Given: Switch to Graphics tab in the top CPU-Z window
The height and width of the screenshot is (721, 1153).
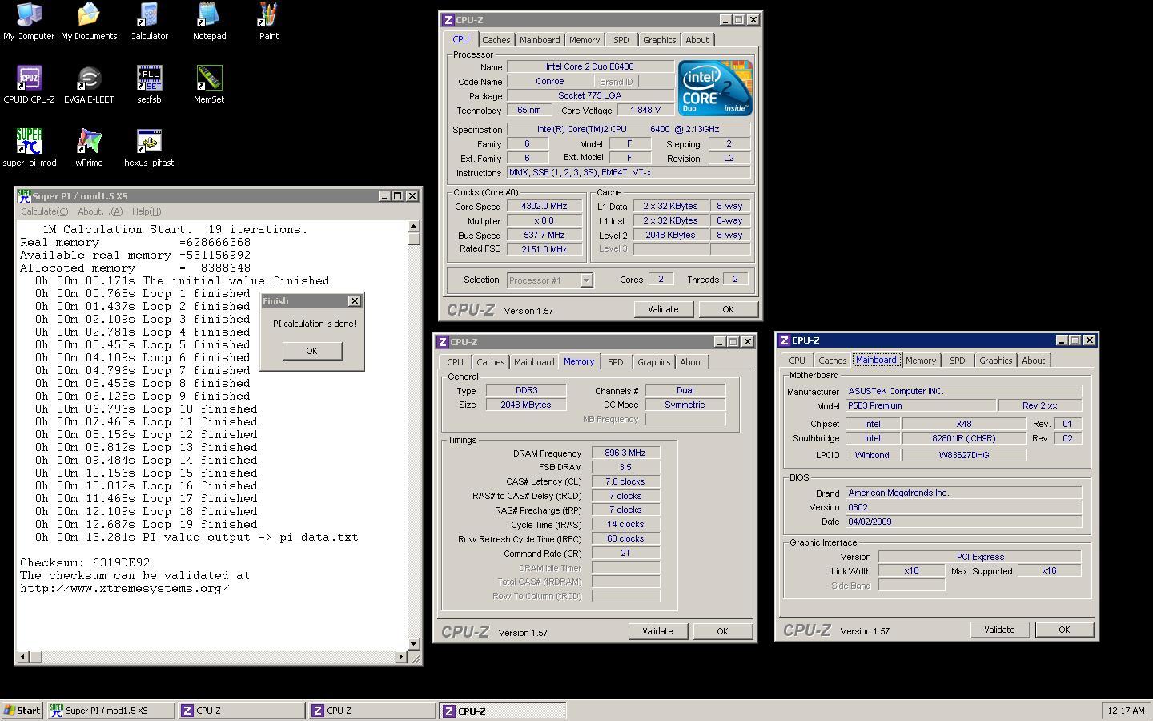Looking at the screenshot, I should click(659, 40).
